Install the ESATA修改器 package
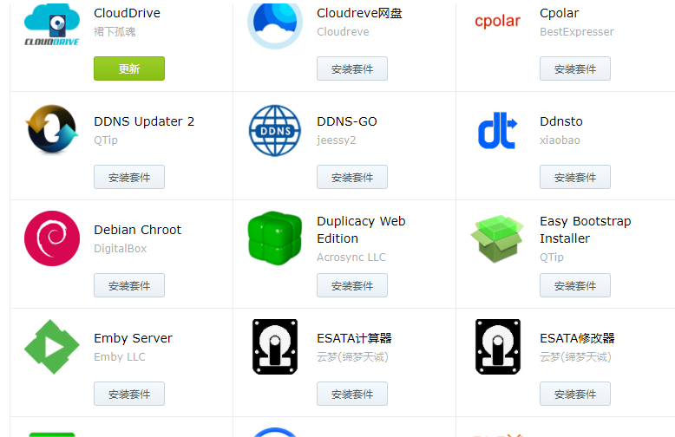Screen dimensions: 675x437 coord(575,394)
